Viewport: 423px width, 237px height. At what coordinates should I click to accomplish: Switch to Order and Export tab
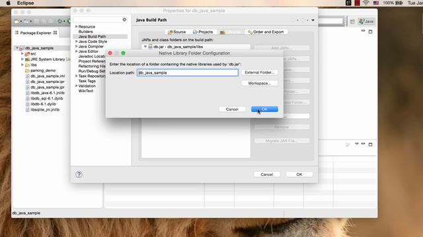pyautogui.click(x=266, y=32)
